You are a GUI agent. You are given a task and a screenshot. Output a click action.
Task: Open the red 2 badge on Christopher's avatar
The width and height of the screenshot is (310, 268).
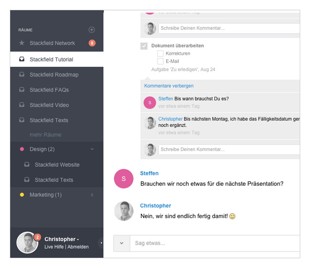click(x=38, y=237)
